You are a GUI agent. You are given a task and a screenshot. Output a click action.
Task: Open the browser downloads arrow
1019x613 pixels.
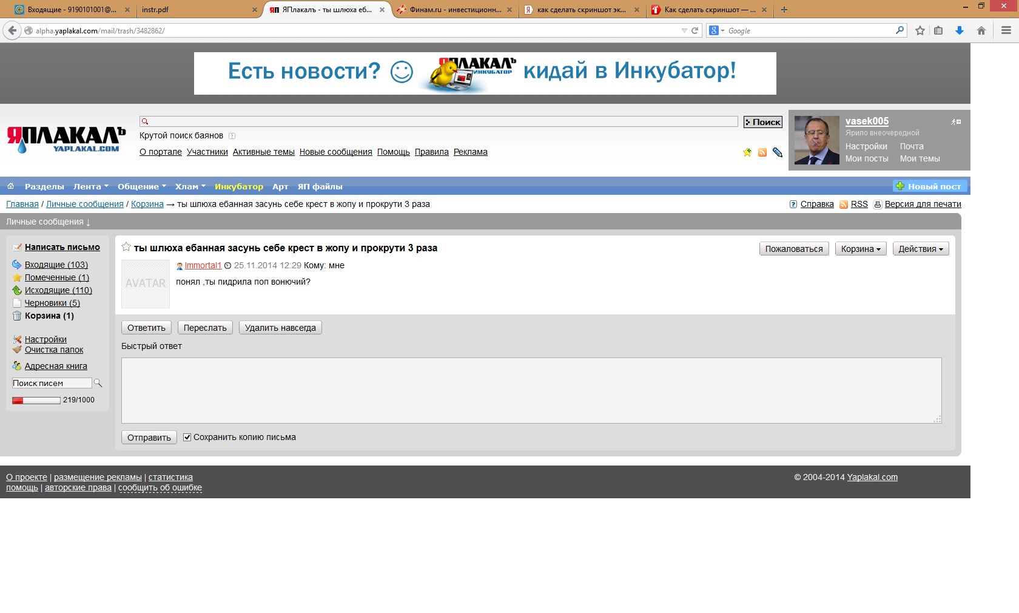pyautogui.click(x=960, y=30)
